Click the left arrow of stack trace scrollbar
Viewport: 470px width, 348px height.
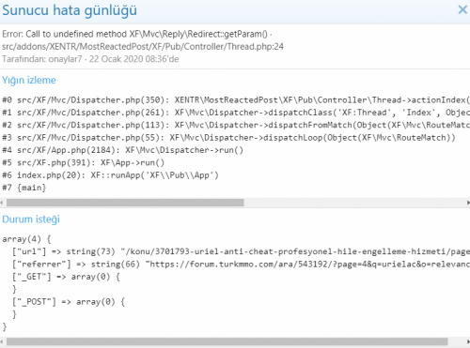(x=2, y=203)
